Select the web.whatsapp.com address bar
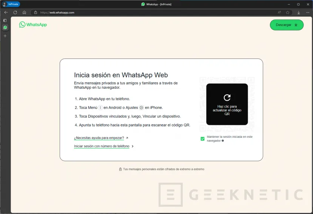 (156, 12)
